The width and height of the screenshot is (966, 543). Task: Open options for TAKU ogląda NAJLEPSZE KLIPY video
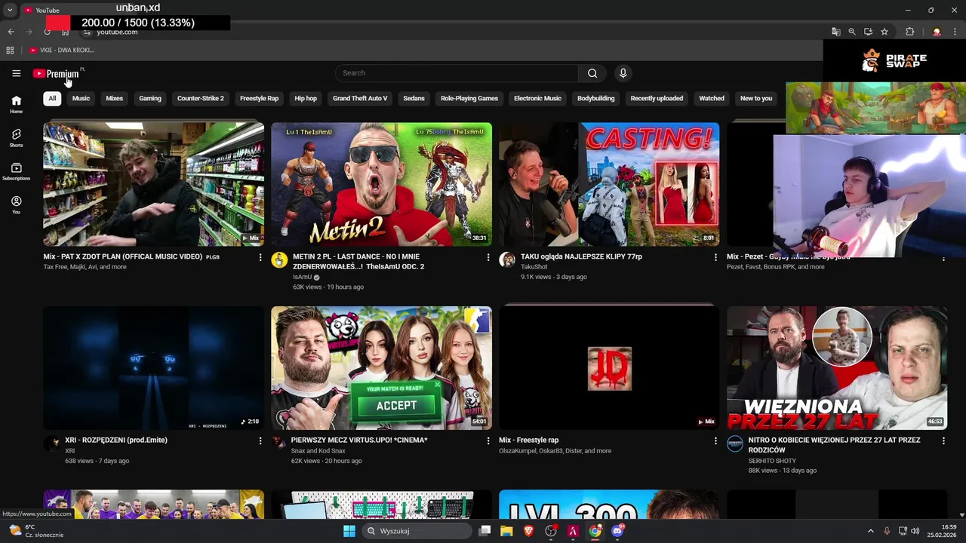[x=716, y=257]
